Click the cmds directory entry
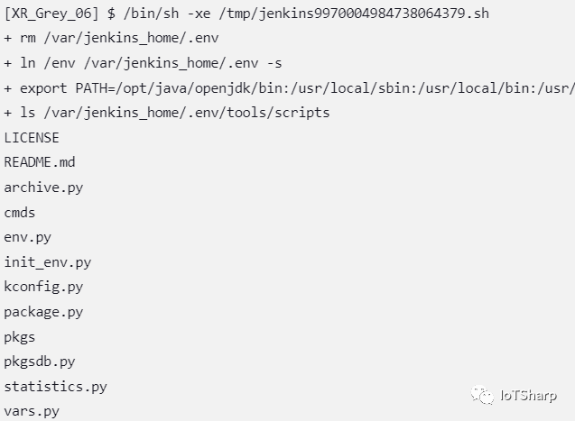This screenshot has width=575, height=421. tap(20, 213)
